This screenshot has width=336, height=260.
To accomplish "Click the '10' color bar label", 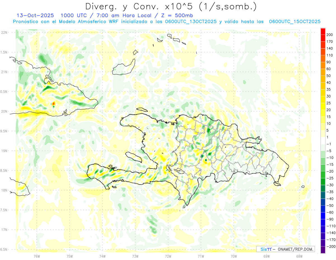I will pos(329,123).
